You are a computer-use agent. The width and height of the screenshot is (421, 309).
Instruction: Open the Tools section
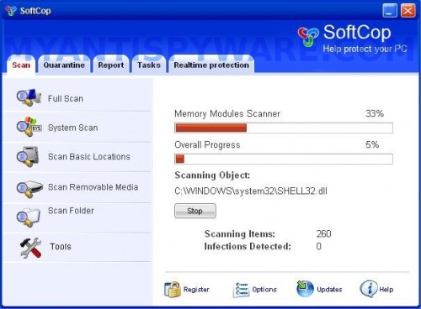tap(61, 246)
